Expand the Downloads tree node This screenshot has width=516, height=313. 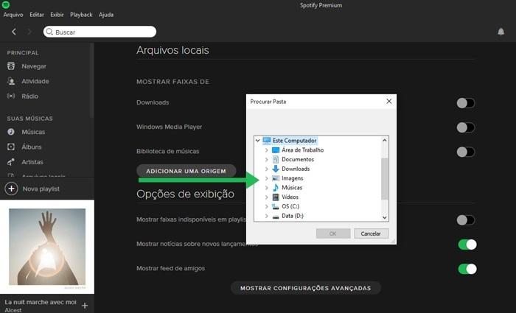tap(267, 169)
